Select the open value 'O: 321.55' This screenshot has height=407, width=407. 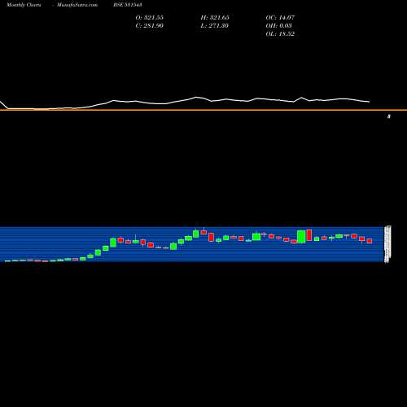tap(150, 18)
